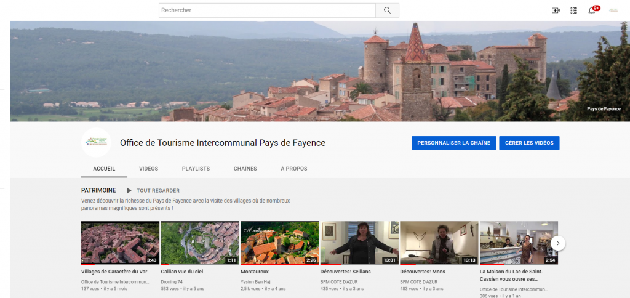Play all with Tout Regarder icon

click(129, 191)
